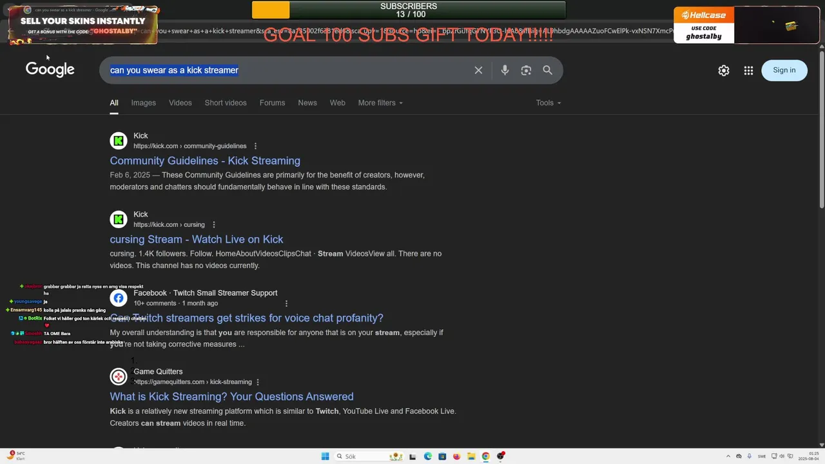
Task: Click the Game Quitters favicon in the results
Action: (x=119, y=376)
